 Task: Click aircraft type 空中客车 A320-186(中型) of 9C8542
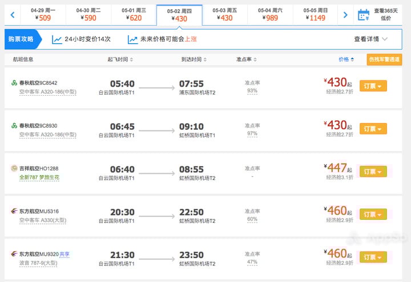pos(48,92)
